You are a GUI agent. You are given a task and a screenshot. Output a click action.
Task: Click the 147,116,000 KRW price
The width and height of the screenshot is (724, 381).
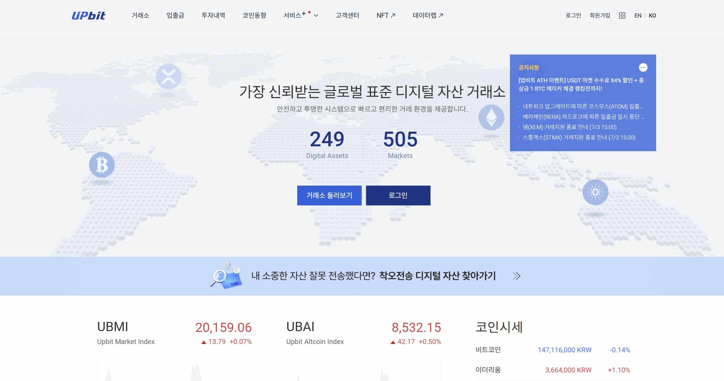(x=564, y=350)
